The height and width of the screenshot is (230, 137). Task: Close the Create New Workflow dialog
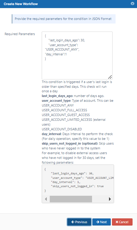[133, 4]
